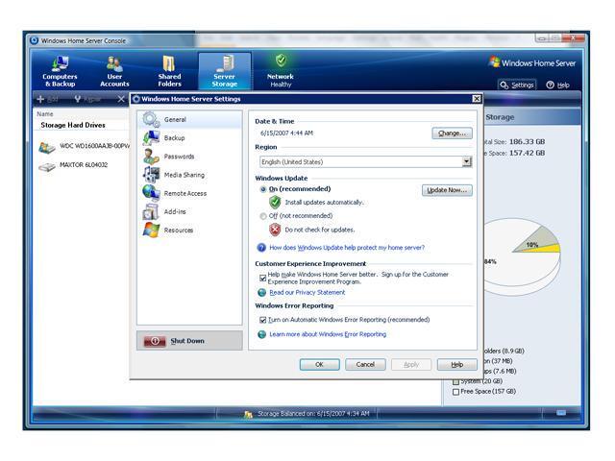
Task: Open Settings in the console header
Action: point(516,85)
